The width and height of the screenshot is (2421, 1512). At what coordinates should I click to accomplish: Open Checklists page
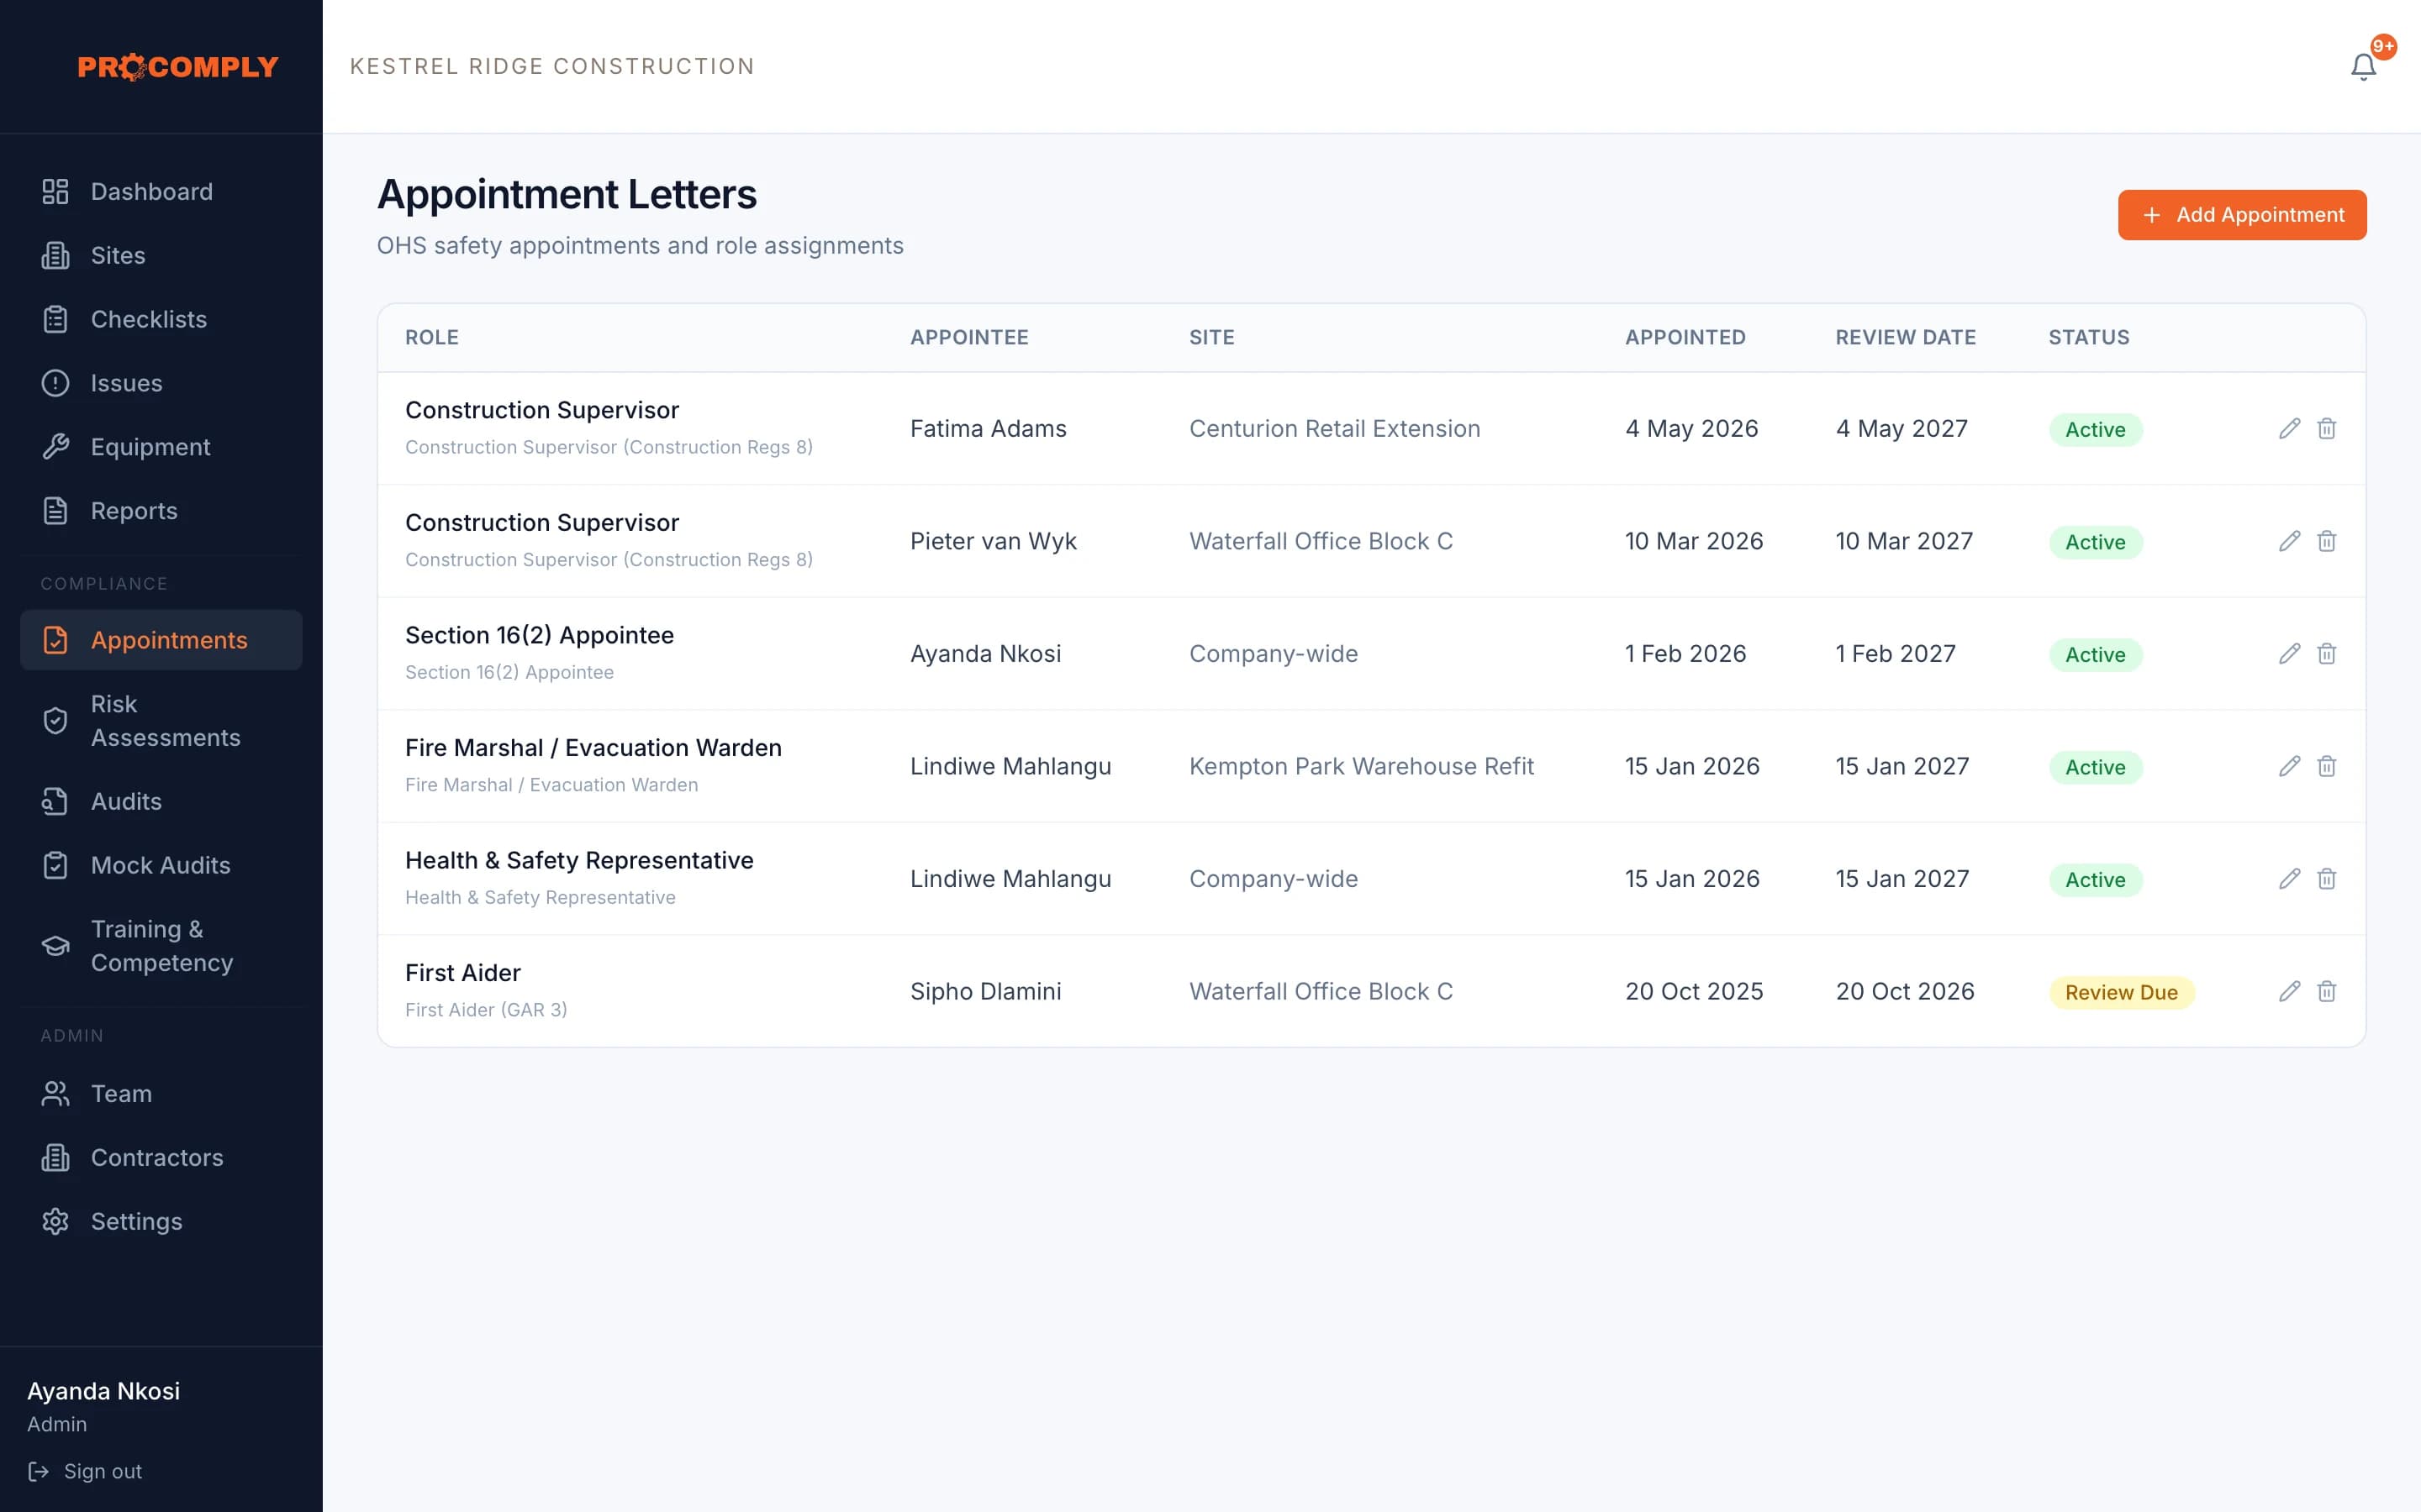(161, 320)
